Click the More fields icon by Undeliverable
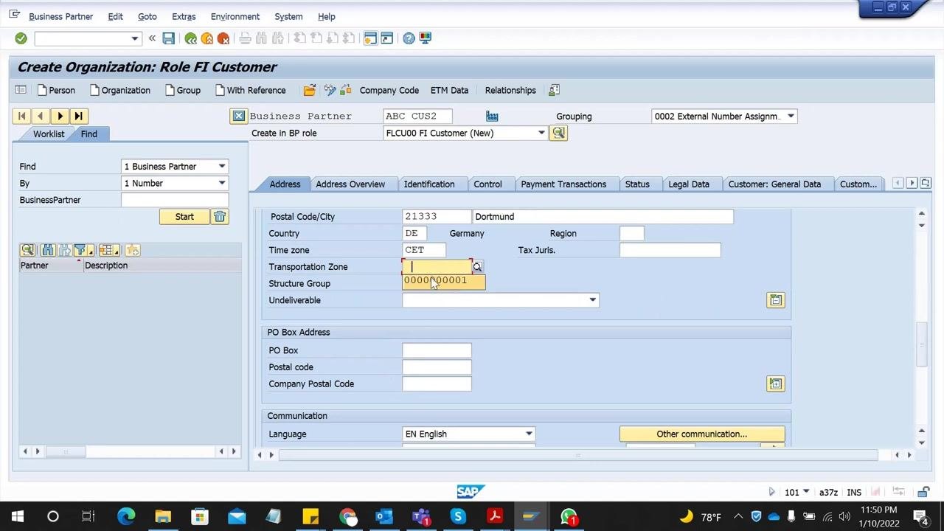 pyautogui.click(x=776, y=300)
